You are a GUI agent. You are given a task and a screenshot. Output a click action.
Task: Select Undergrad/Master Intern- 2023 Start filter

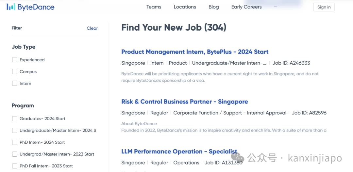[x=15, y=154]
